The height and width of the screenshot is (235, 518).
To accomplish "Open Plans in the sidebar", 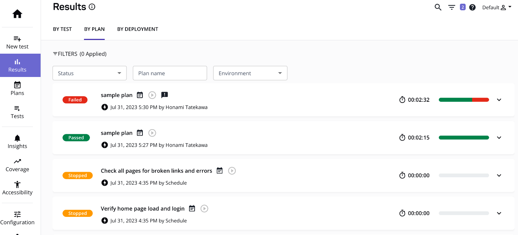I will pyautogui.click(x=17, y=89).
